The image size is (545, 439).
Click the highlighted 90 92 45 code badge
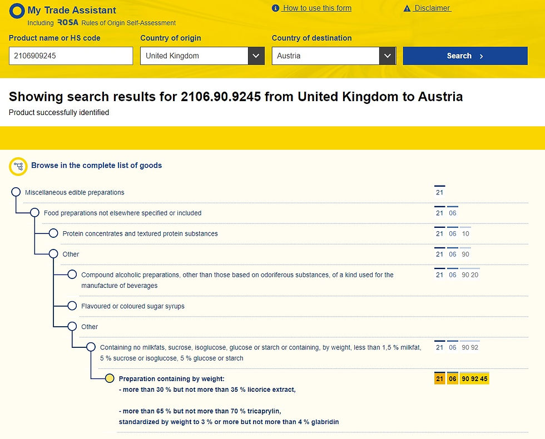click(474, 378)
